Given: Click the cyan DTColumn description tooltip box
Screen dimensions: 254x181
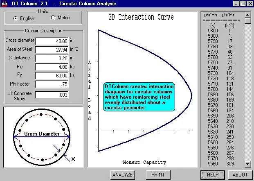Looking at the screenshot, I should coord(139,97).
